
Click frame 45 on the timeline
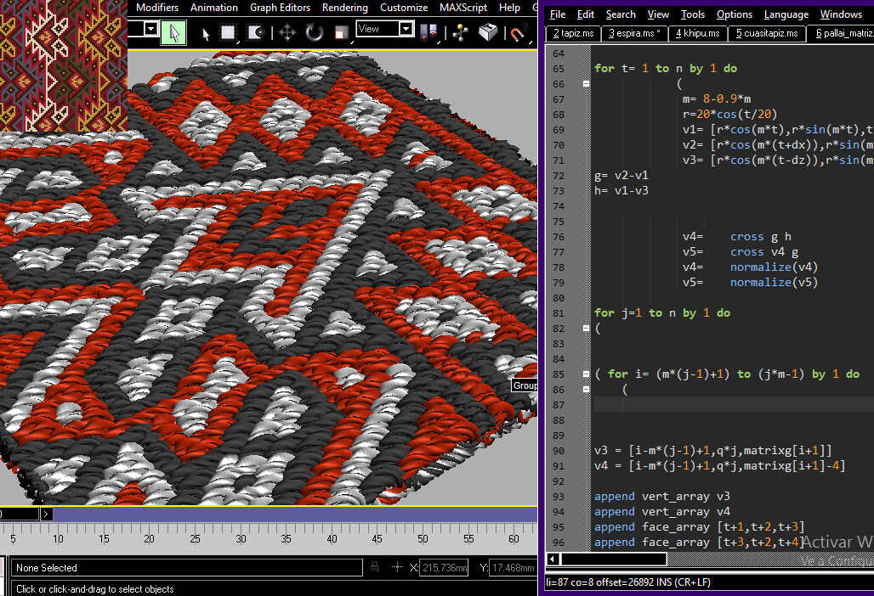(x=377, y=538)
